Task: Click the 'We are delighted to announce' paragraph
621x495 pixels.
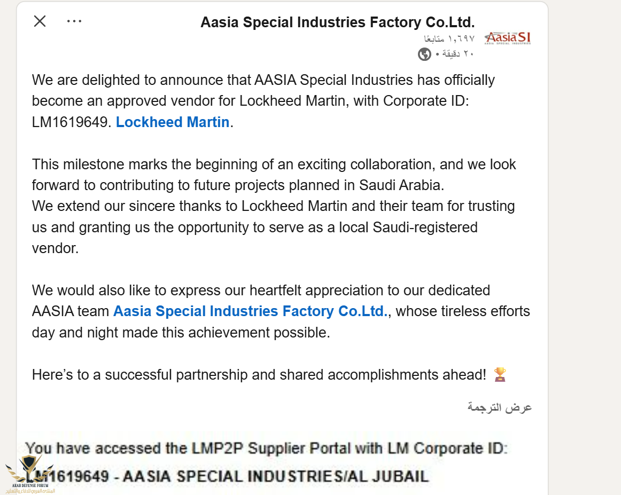Action: click(x=263, y=101)
